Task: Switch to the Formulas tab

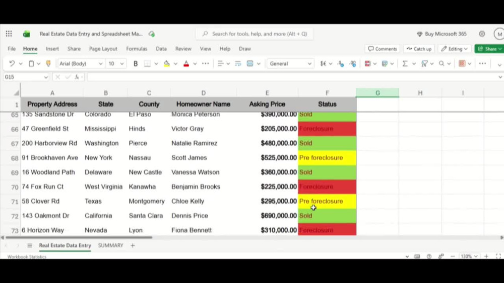Action: coord(137,49)
